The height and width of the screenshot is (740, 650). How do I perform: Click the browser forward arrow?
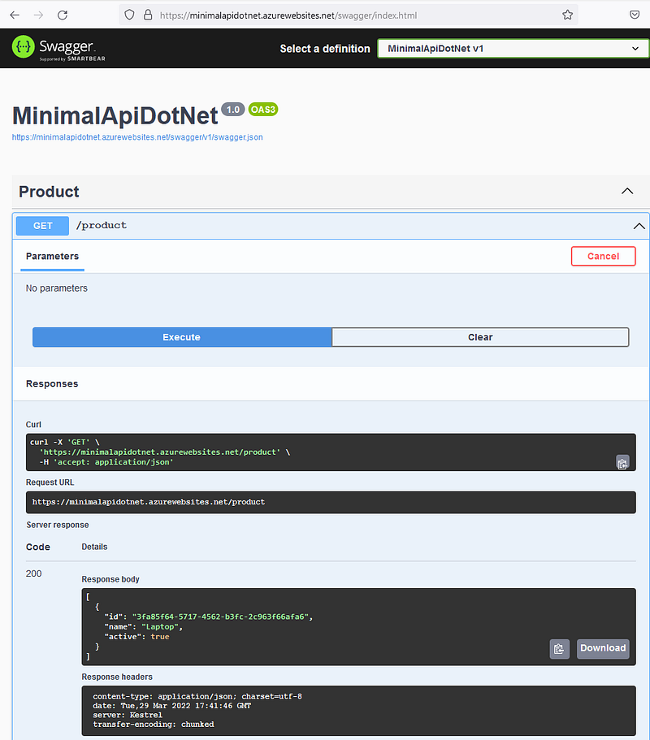click(x=38, y=15)
